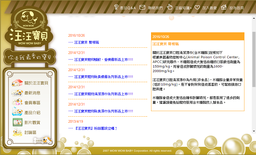The width and height of the screenshot is (256, 155).
Task: Click the 2016/10/26 date in the news list
Action: [x=76, y=35]
